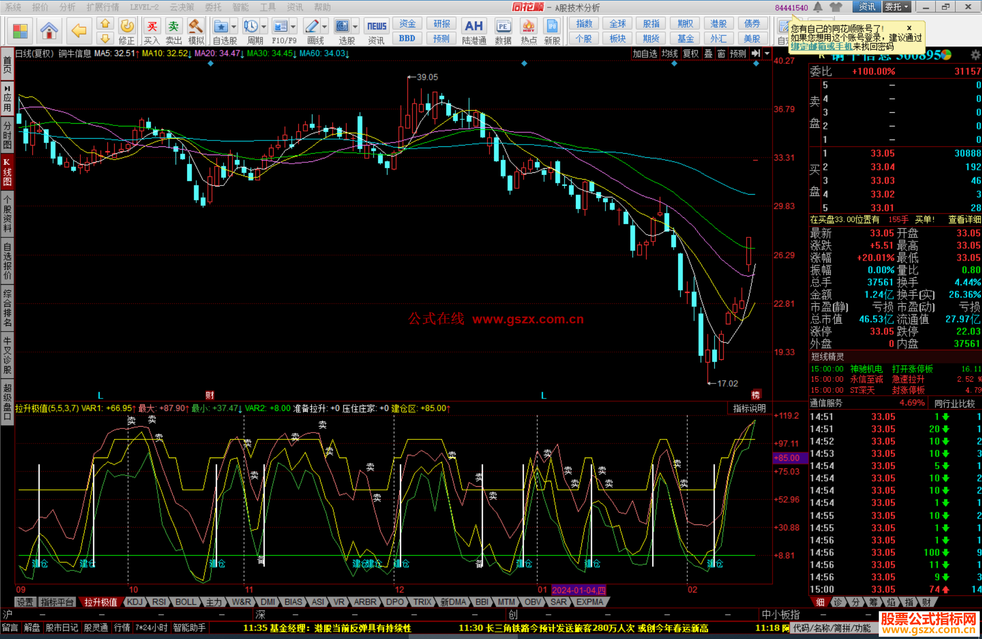The image size is (982, 639).
Task: Toggle the 复权 price adjustment button
Action: point(691,54)
